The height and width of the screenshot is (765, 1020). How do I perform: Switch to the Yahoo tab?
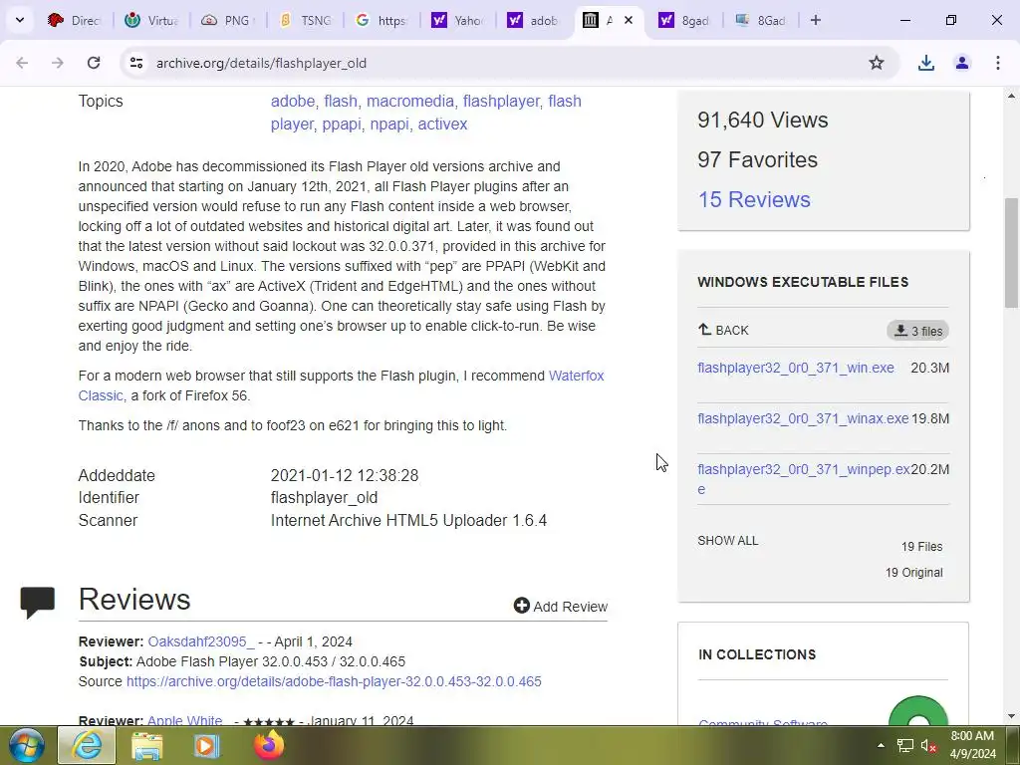click(456, 20)
